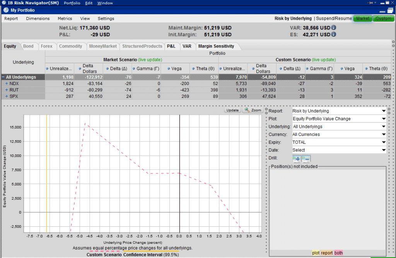The width and height of the screenshot is (396, 258).
Task: Switch to the Margin Sensitivity tab
Action: [x=216, y=46]
